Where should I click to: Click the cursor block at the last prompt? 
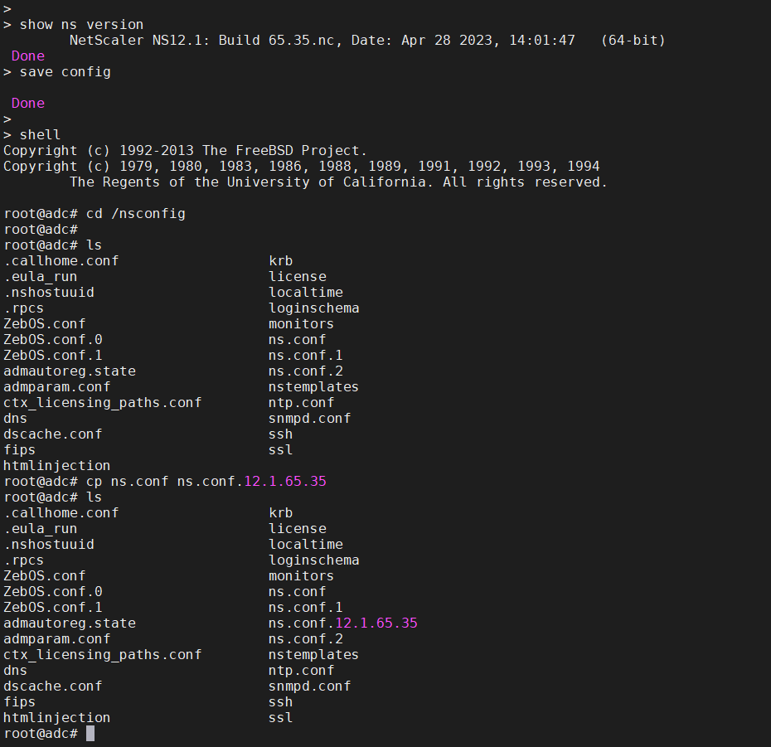point(90,734)
